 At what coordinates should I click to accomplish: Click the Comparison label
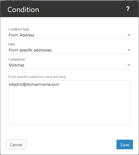point(17,59)
